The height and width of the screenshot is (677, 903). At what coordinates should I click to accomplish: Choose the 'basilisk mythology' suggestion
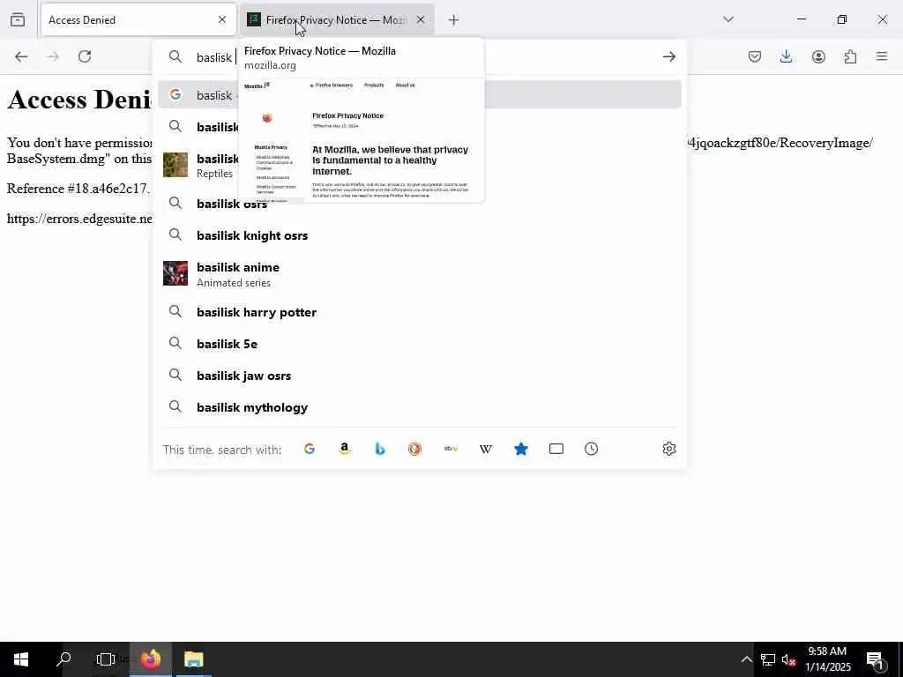[x=419, y=407]
